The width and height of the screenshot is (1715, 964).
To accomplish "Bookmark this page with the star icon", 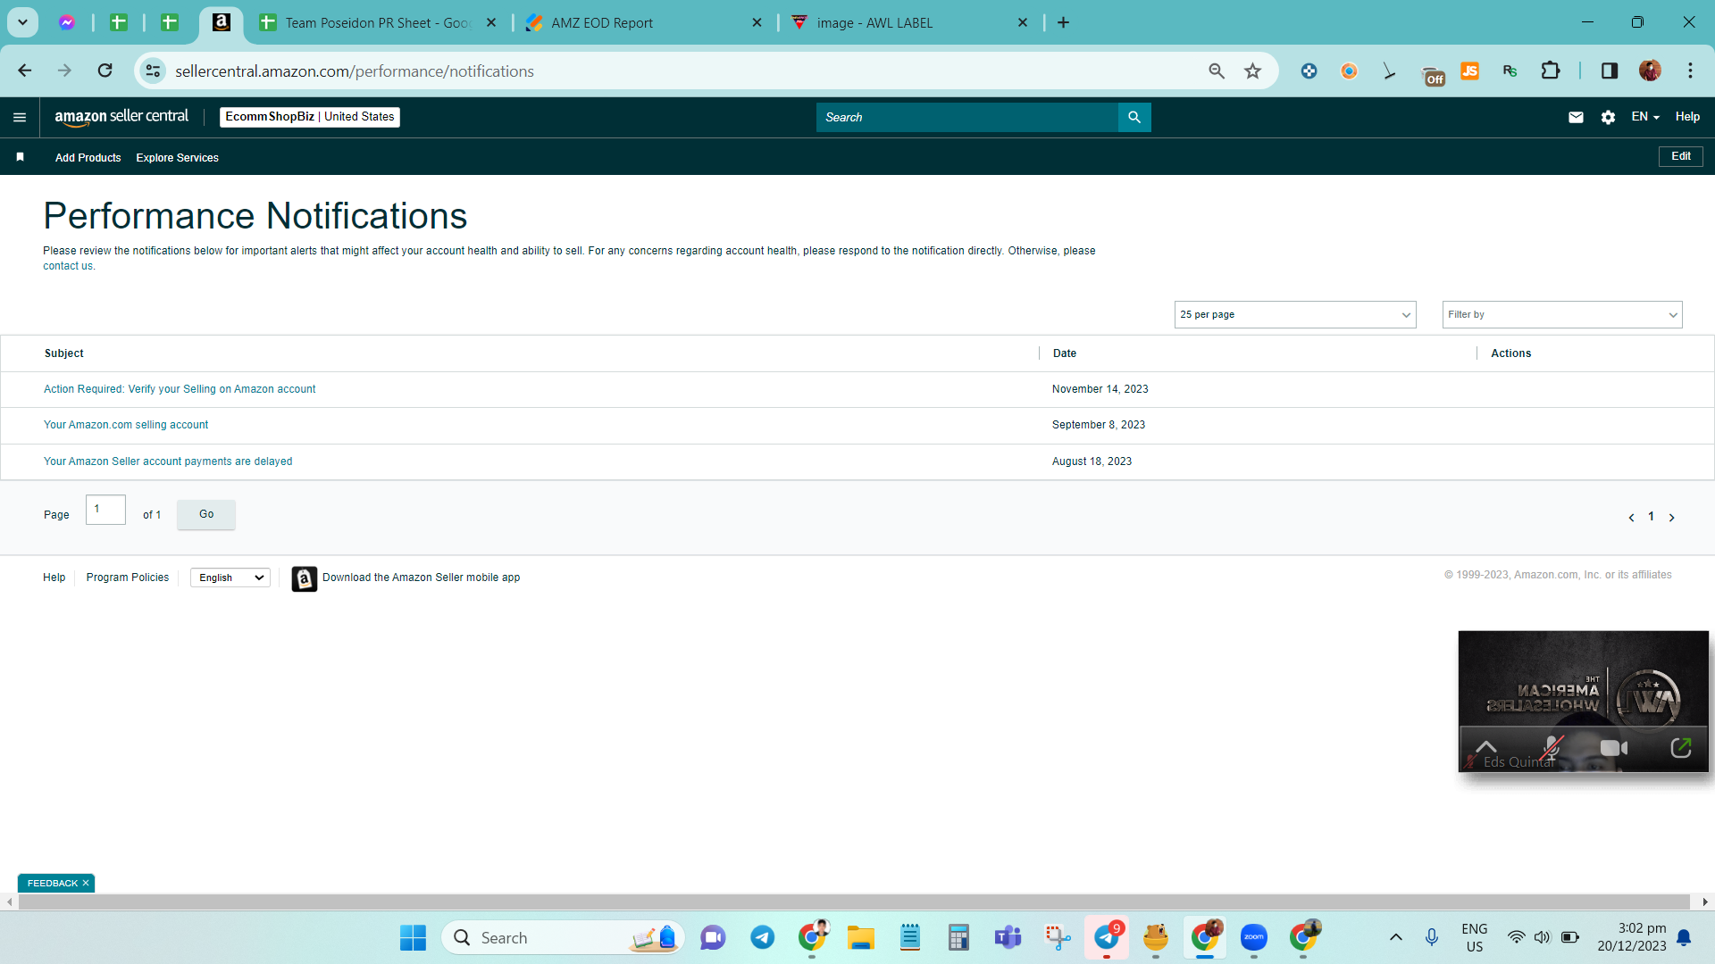I will [x=1252, y=71].
